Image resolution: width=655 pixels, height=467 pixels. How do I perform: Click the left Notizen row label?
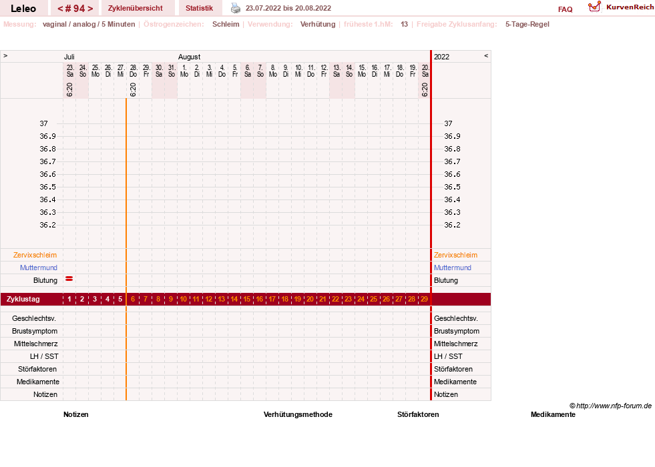pos(45,394)
